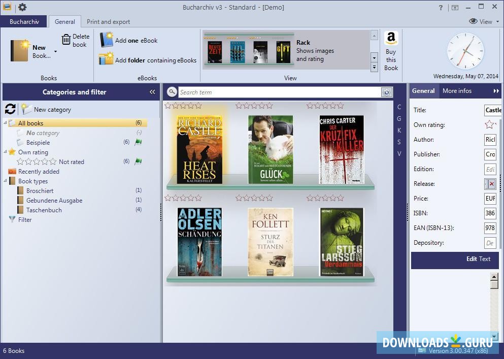Click Add folder containing eBooks icon
The width and height of the screenshot is (504, 359).
pyautogui.click(x=106, y=59)
